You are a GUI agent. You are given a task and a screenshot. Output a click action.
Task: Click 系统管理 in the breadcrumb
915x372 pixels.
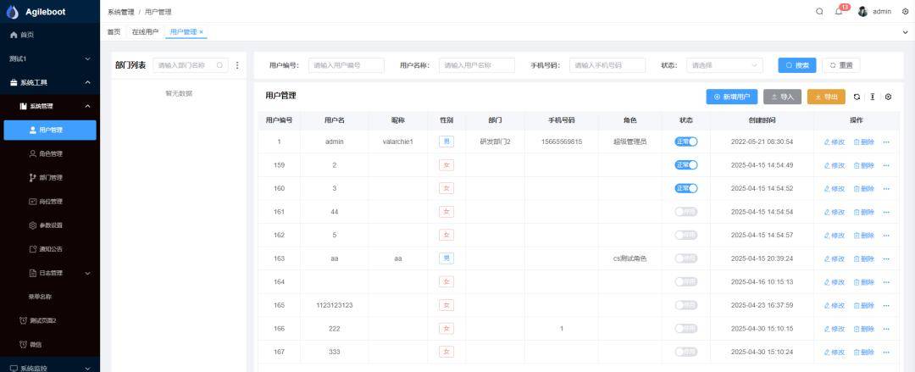tap(121, 12)
